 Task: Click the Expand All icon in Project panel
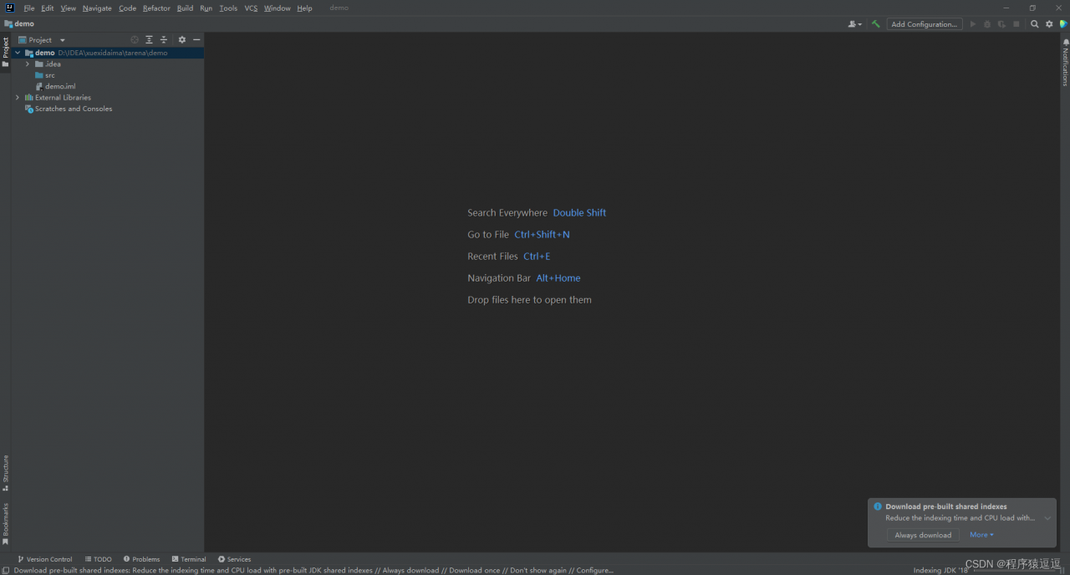149,40
